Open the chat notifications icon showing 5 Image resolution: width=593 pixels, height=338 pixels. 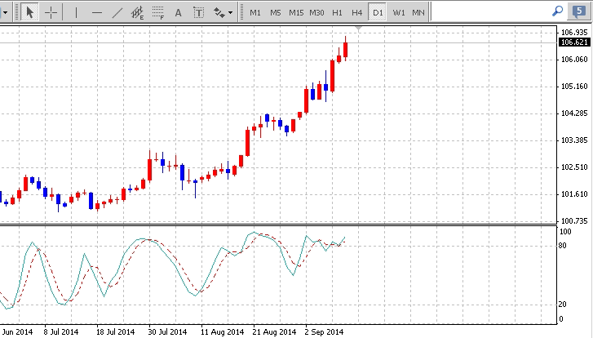click(579, 11)
